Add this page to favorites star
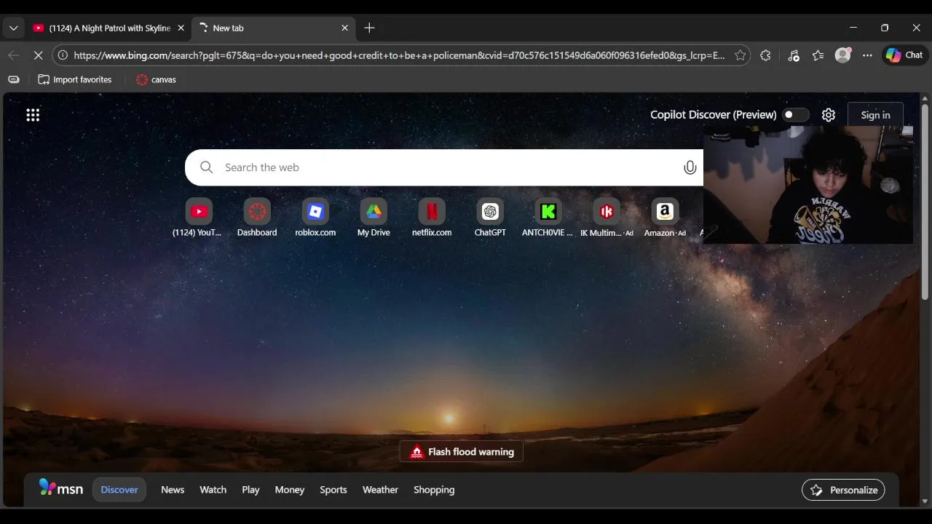This screenshot has height=524, width=932. [740, 55]
